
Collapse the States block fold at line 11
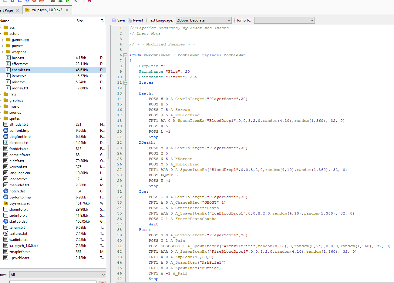click(125, 82)
